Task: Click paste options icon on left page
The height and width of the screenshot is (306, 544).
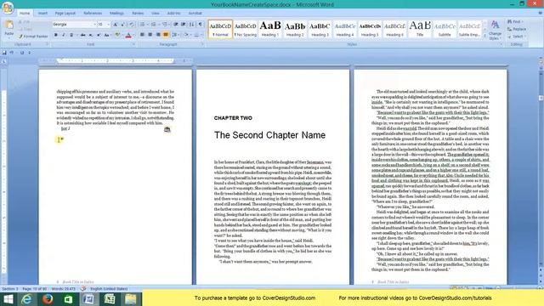Action: pos(167,129)
